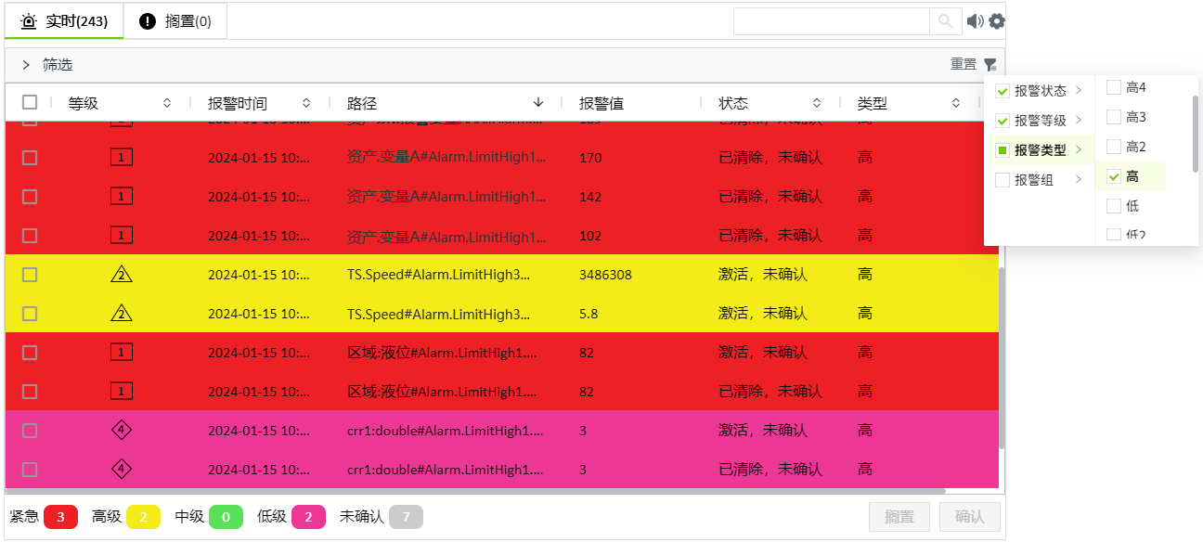The image size is (1203, 542).
Task: Click the filter funnel icon
Action: 990,64
